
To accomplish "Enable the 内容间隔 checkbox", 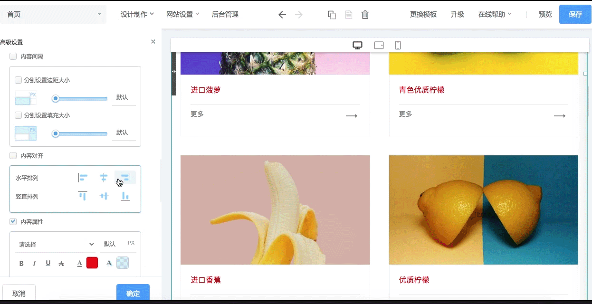I will [13, 57].
